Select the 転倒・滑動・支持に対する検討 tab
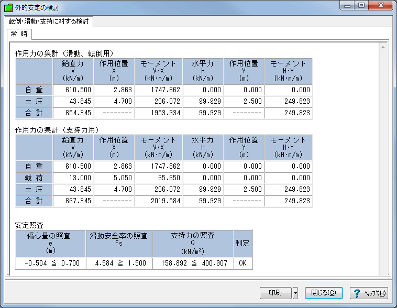The height and width of the screenshot is (308, 397). point(49,21)
